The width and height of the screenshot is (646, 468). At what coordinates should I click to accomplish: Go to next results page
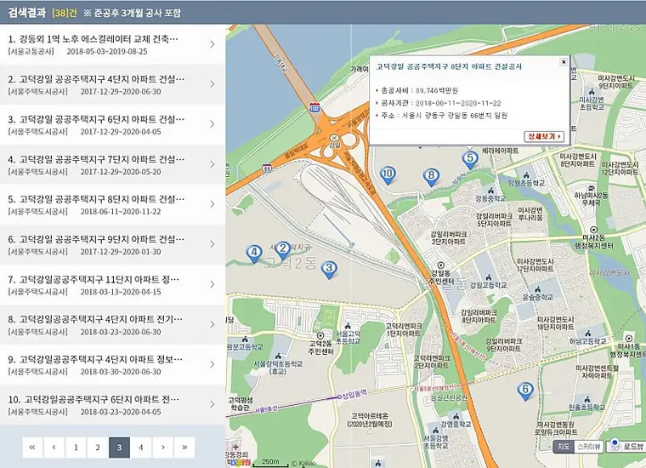(x=162, y=448)
